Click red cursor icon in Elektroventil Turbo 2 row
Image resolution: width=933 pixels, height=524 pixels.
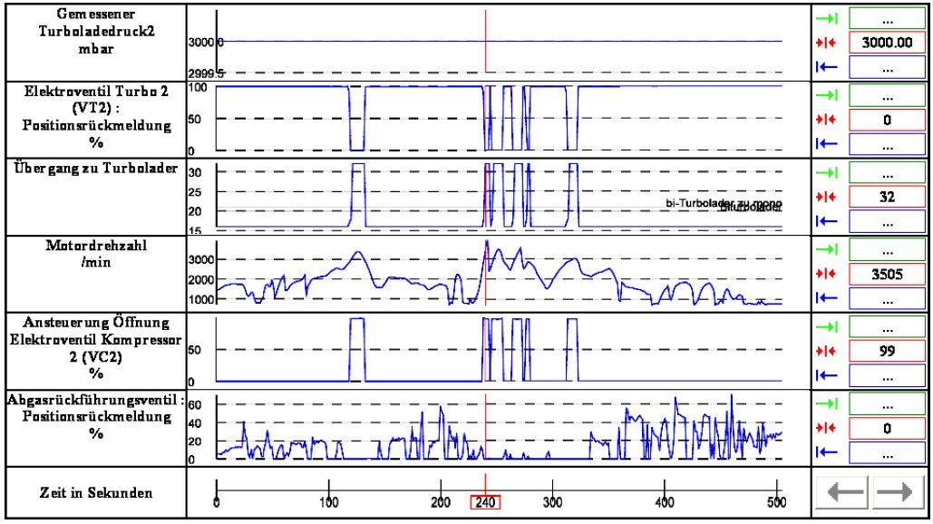pyautogui.click(x=827, y=120)
